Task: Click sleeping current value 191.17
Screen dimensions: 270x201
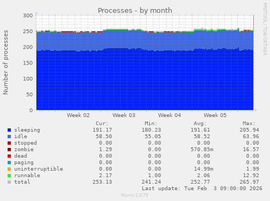Action: [x=102, y=130]
